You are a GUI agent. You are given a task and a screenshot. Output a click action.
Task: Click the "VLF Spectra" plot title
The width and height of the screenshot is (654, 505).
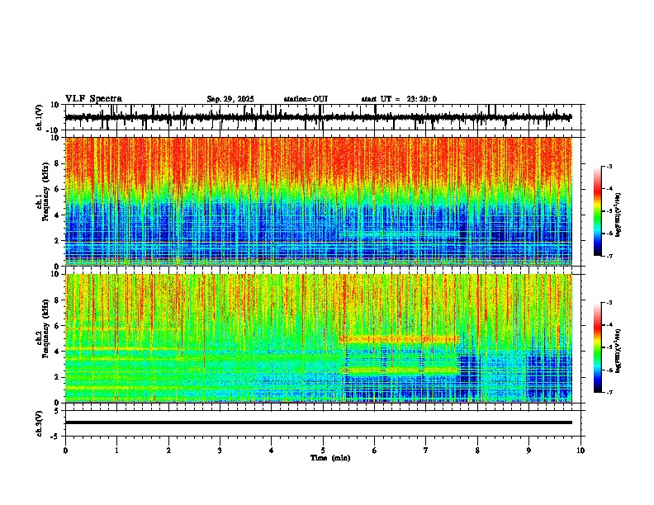(93, 99)
